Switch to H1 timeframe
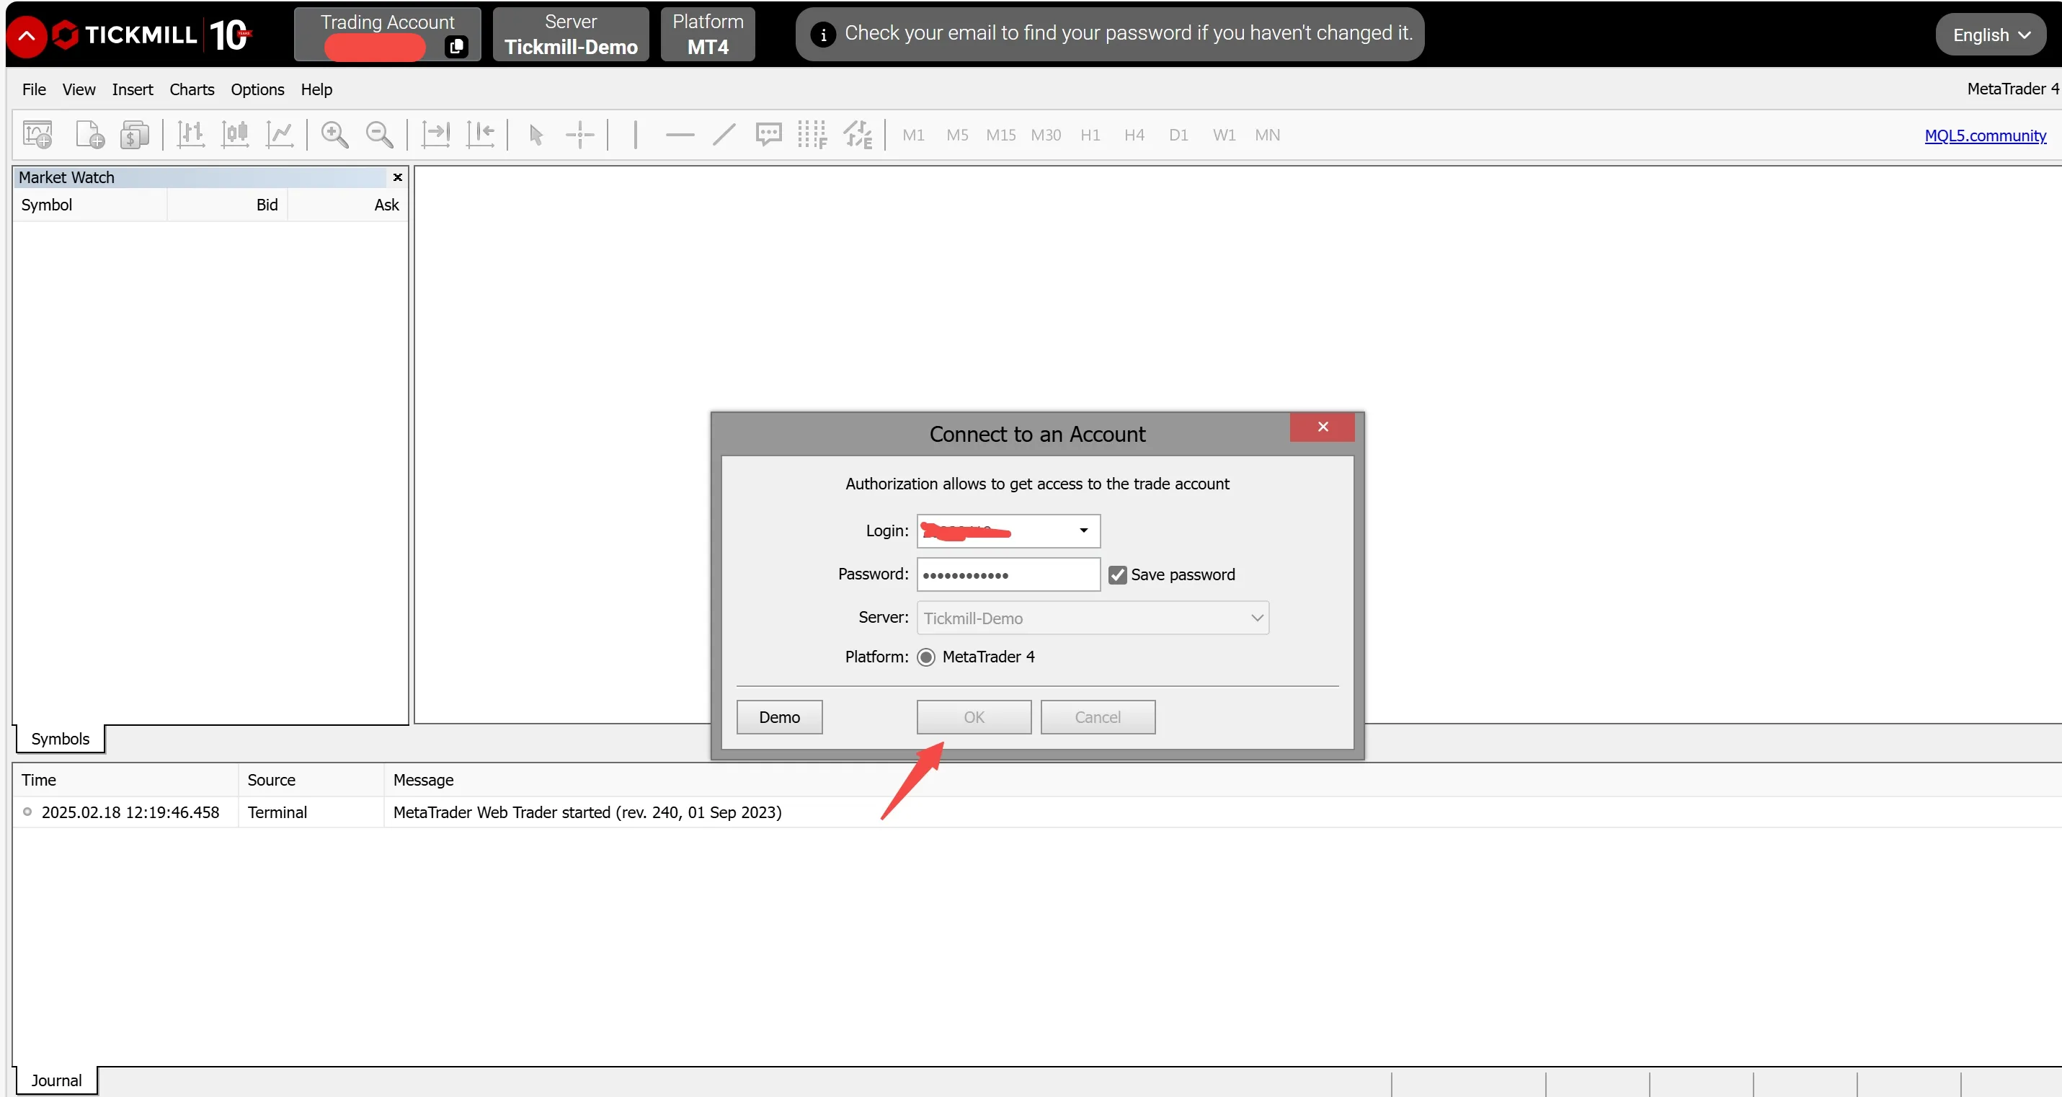Viewport: 2062px width, 1097px height. click(1090, 135)
